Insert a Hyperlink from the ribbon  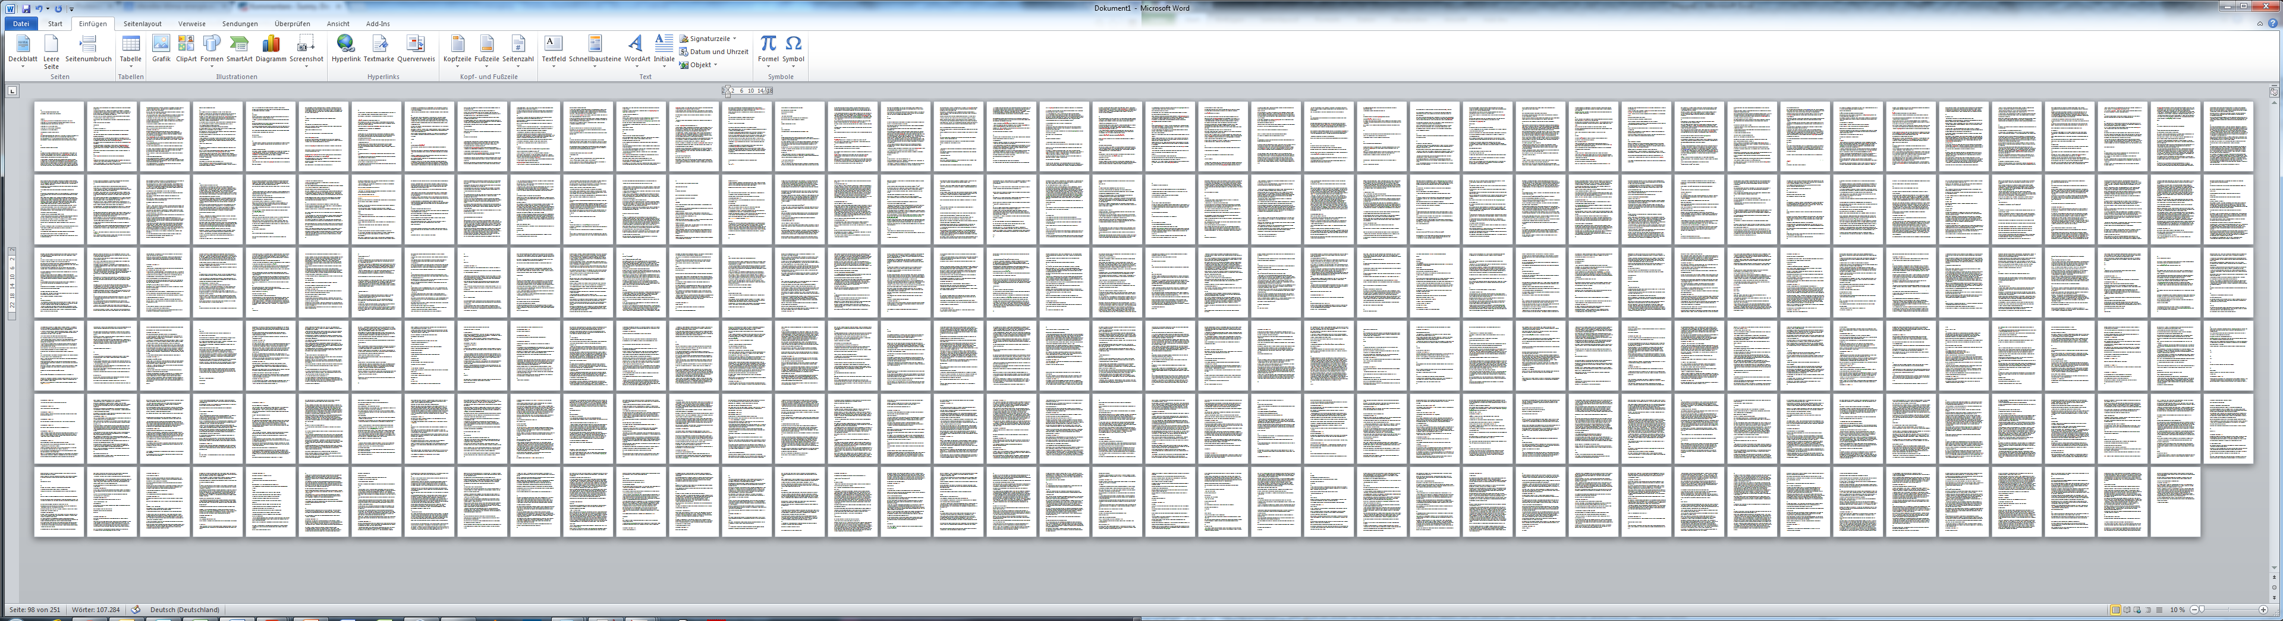tap(345, 48)
